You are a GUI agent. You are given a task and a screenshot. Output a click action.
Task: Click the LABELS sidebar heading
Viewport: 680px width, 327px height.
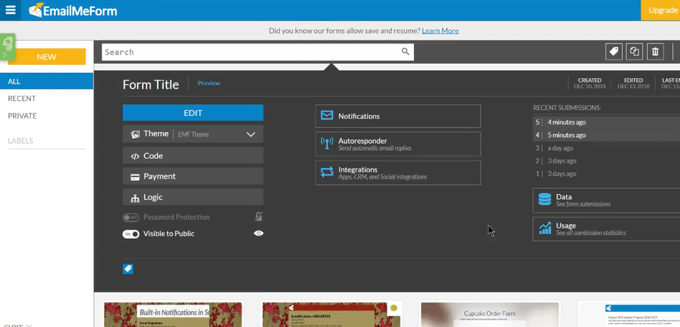20,141
